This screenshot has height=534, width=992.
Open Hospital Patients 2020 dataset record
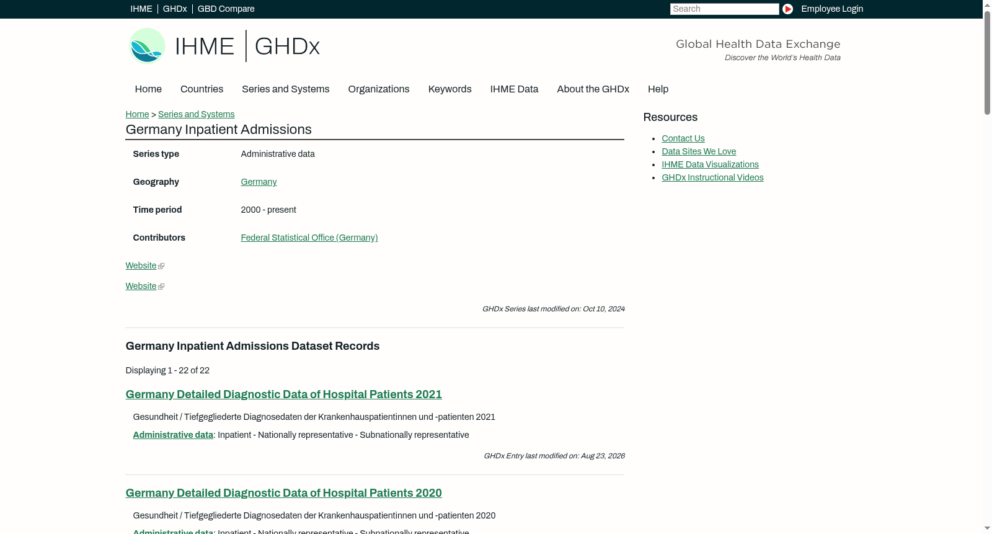coord(283,493)
